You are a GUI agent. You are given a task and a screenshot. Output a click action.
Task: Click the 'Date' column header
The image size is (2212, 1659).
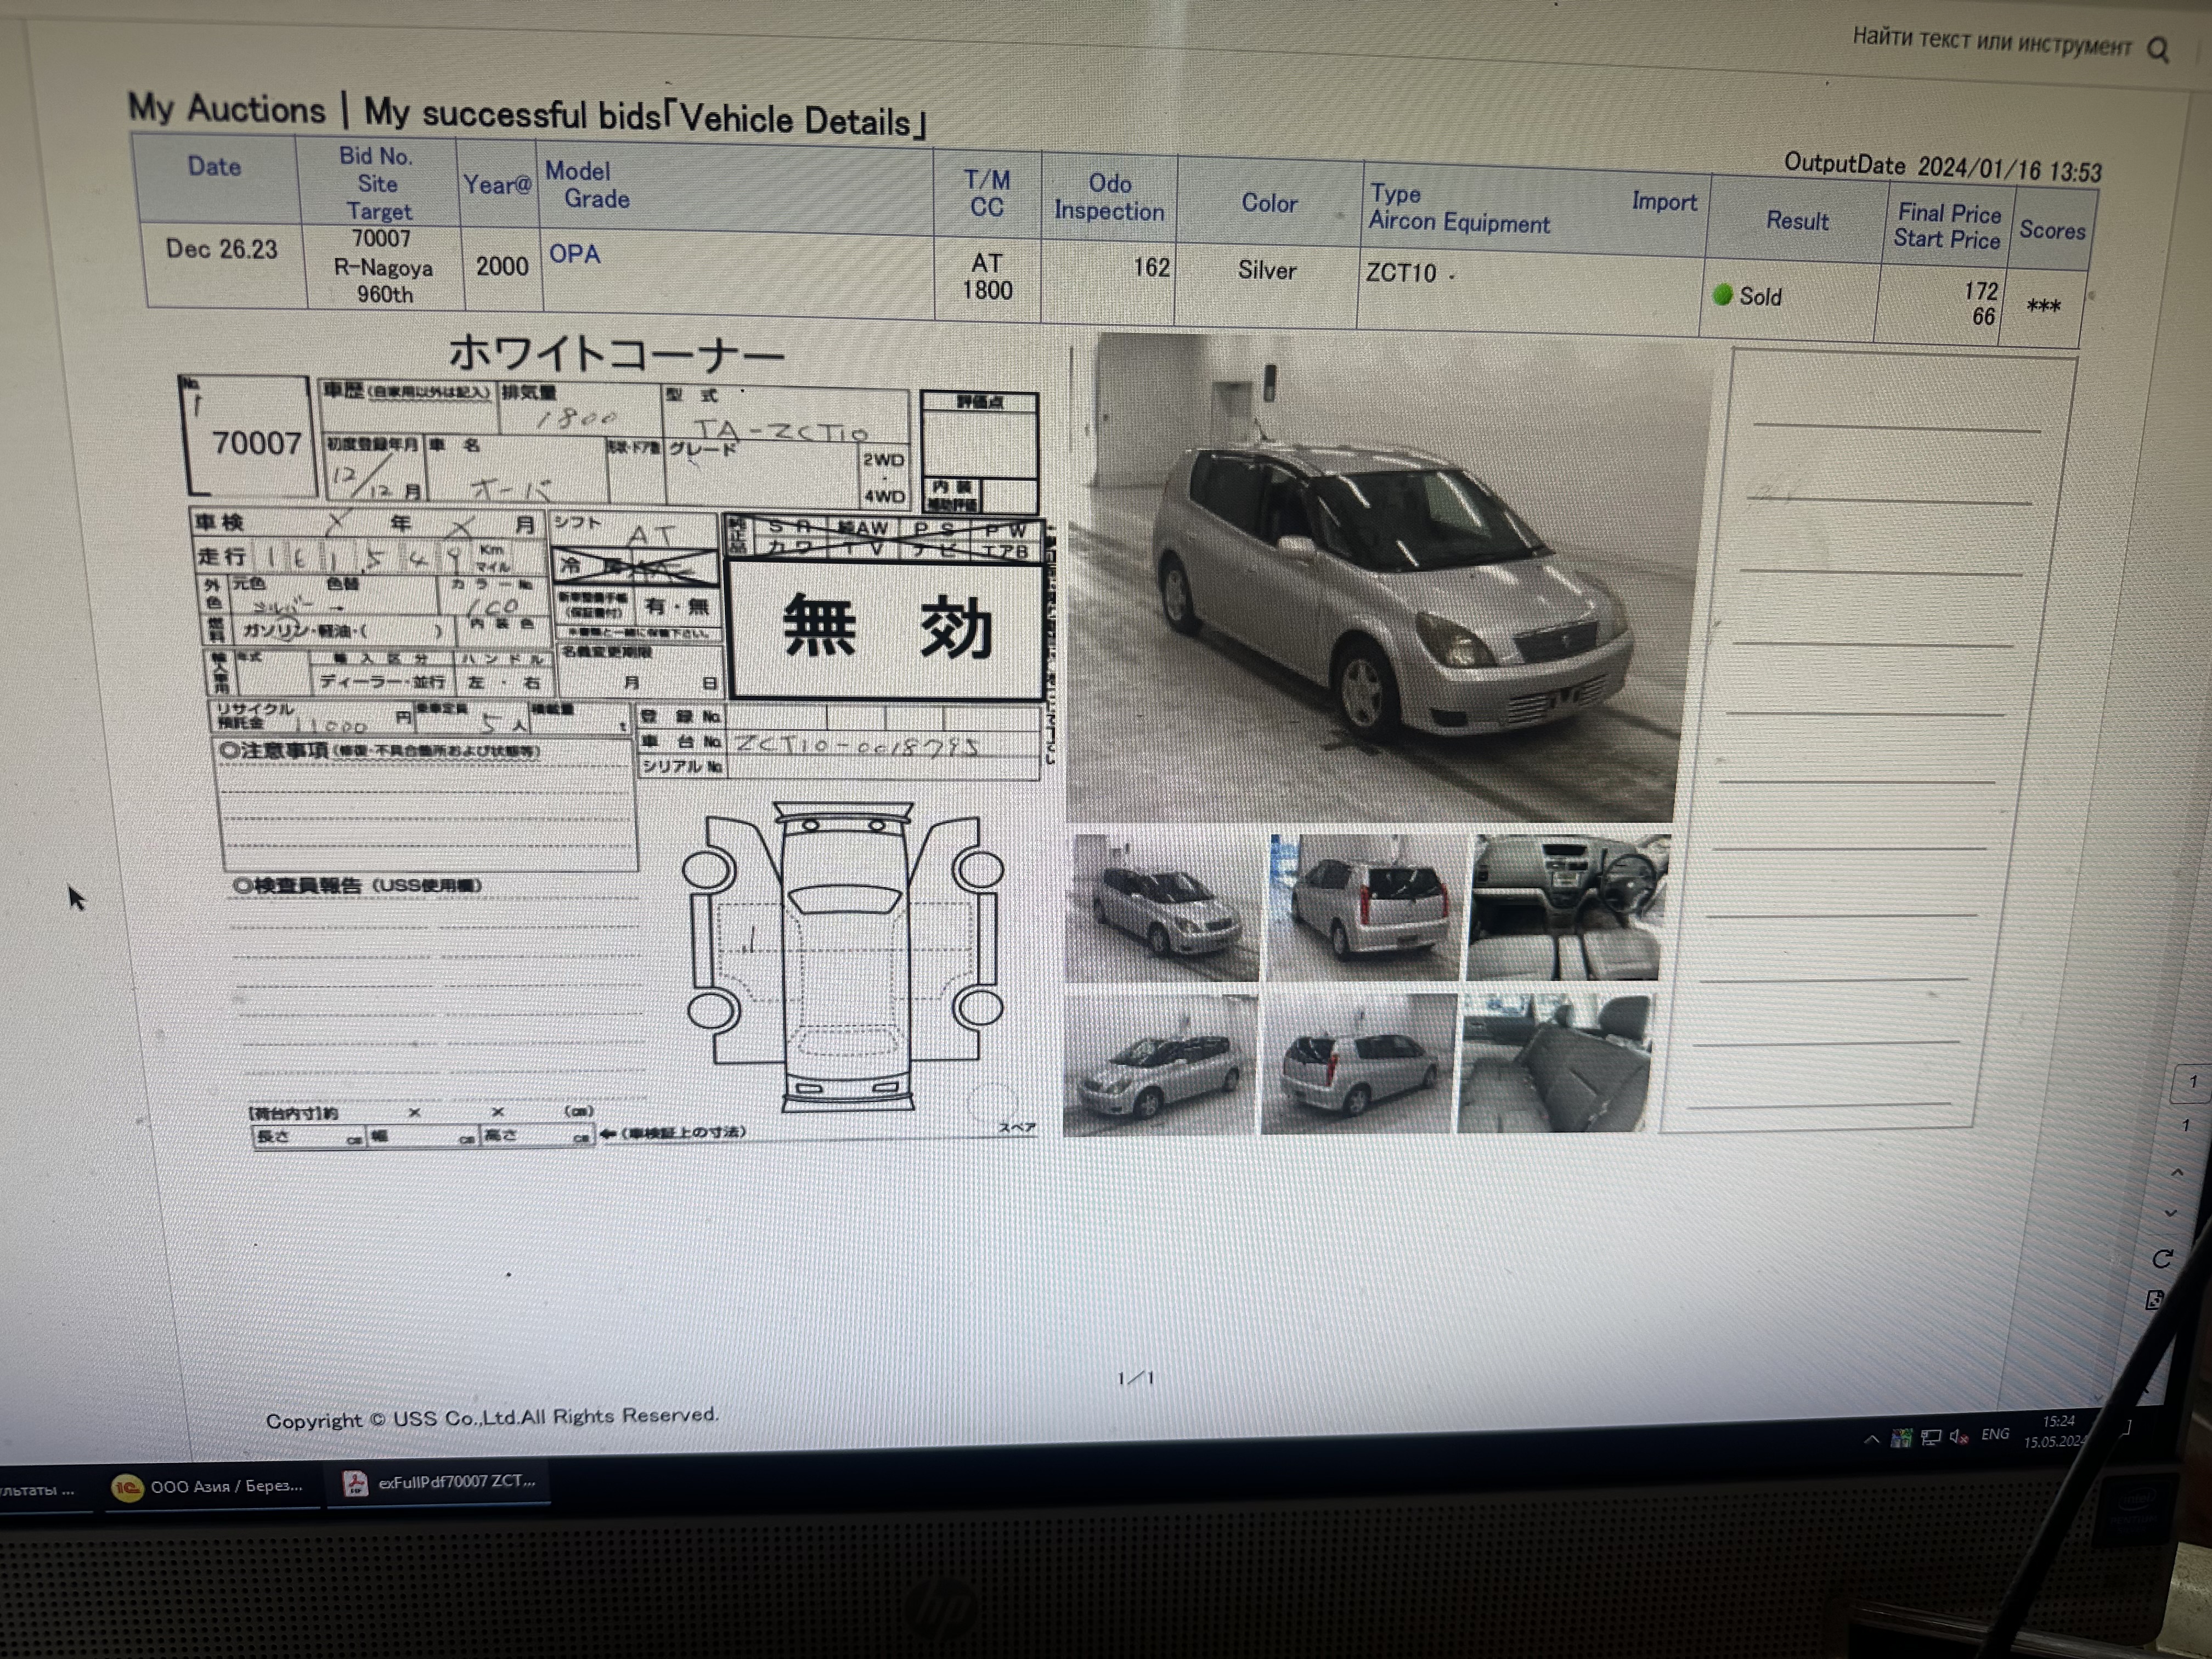pyautogui.click(x=214, y=166)
